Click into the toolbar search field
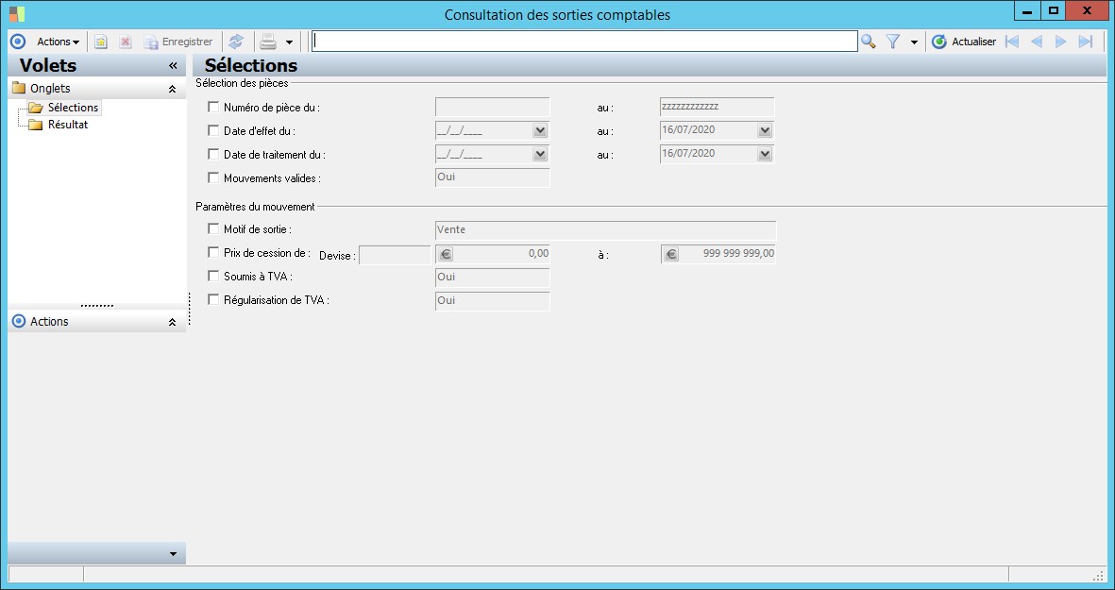Image resolution: width=1115 pixels, height=590 pixels. click(584, 42)
